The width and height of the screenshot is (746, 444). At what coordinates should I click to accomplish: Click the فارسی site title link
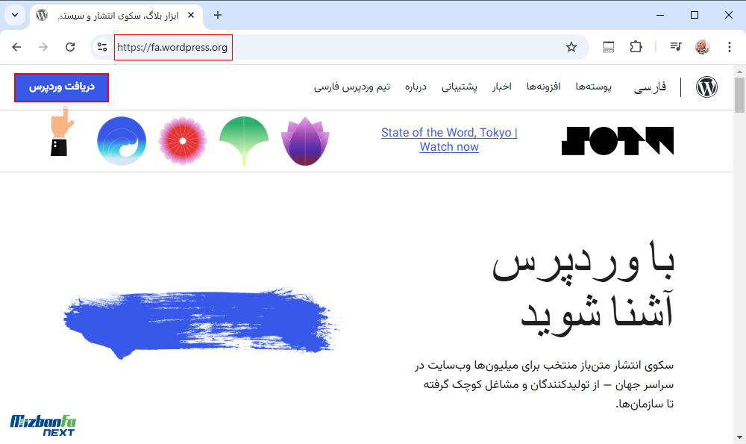tap(650, 87)
